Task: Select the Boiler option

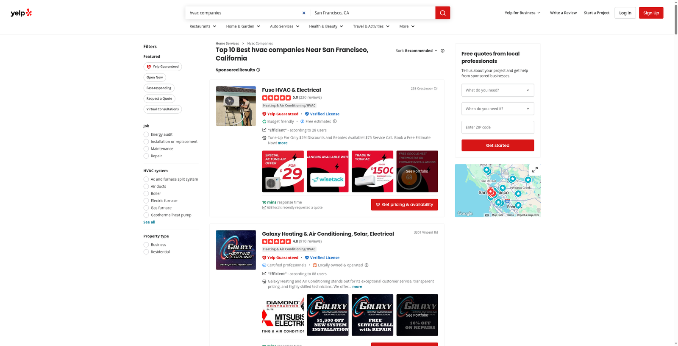Action: pyautogui.click(x=146, y=194)
